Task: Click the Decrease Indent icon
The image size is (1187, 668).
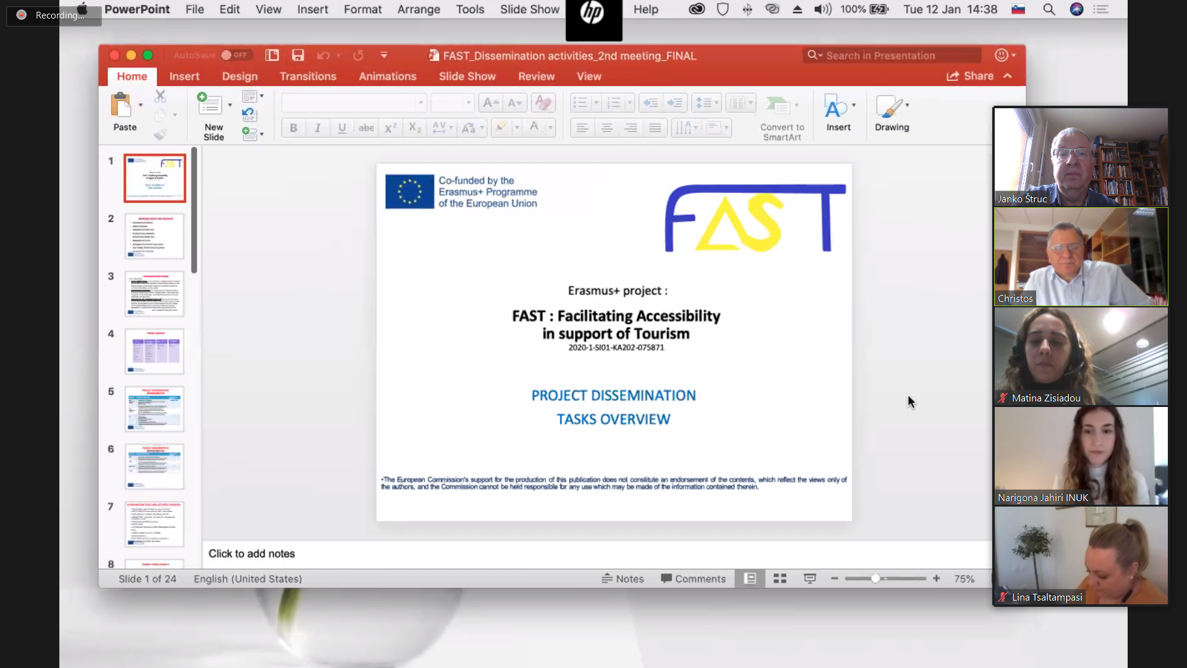Action: point(650,103)
